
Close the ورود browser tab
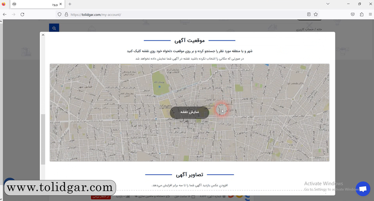pos(61,4)
